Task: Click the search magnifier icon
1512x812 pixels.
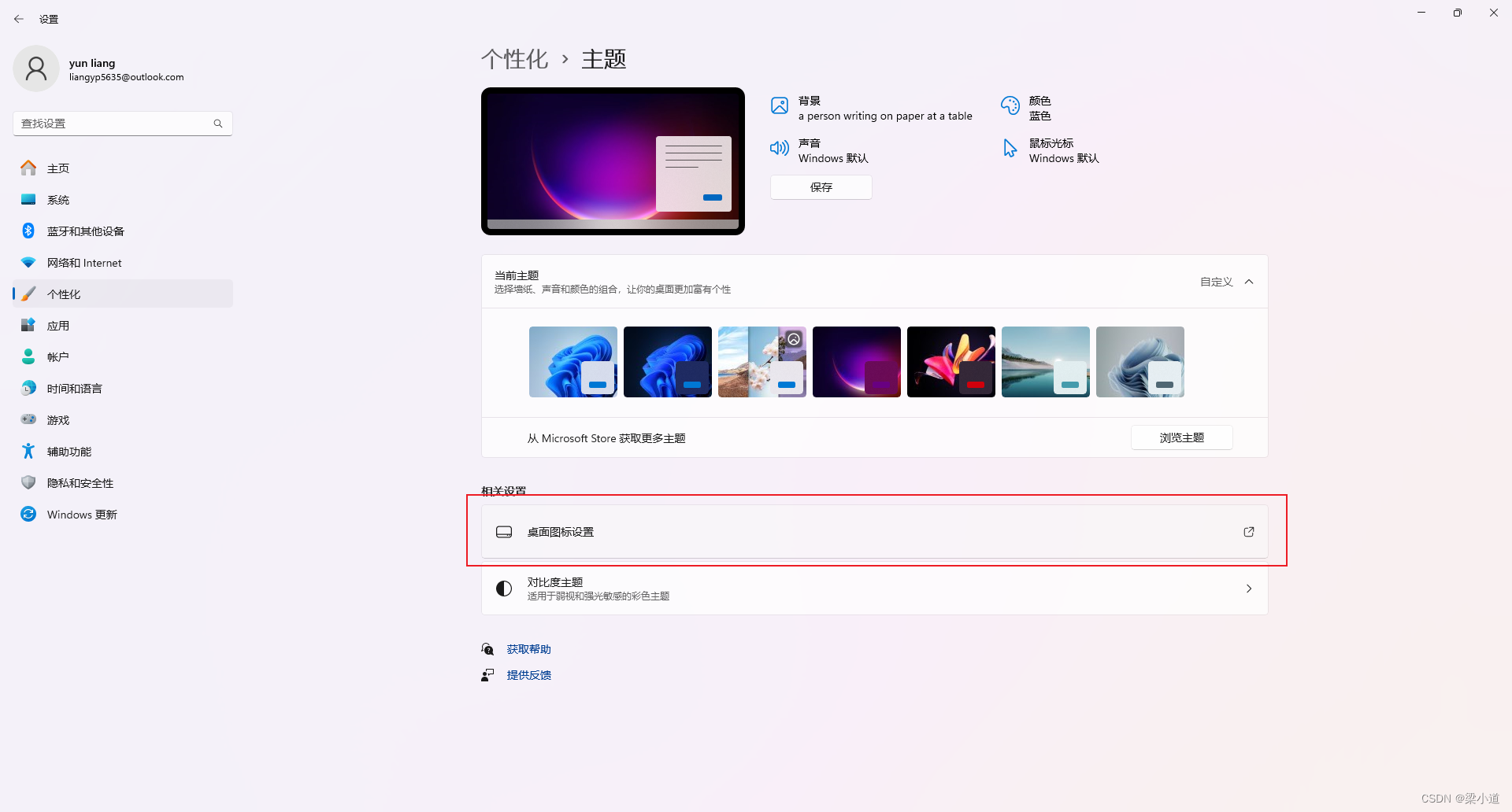Action: tap(218, 124)
